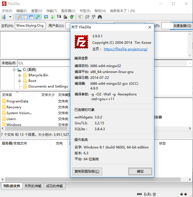
Task: Open 有新版本了！(N) menu
Action: tap(122, 11)
